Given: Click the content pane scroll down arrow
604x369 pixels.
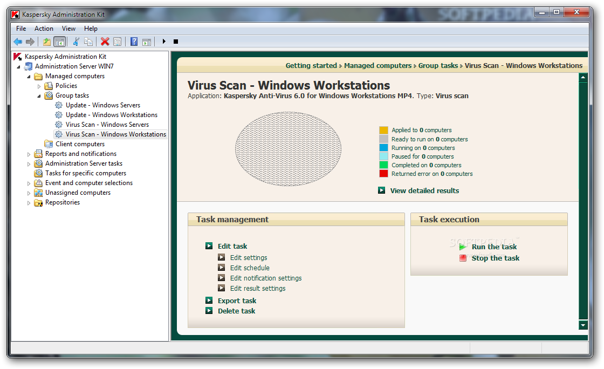Looking at the screenshot, I should pos(583,325).
